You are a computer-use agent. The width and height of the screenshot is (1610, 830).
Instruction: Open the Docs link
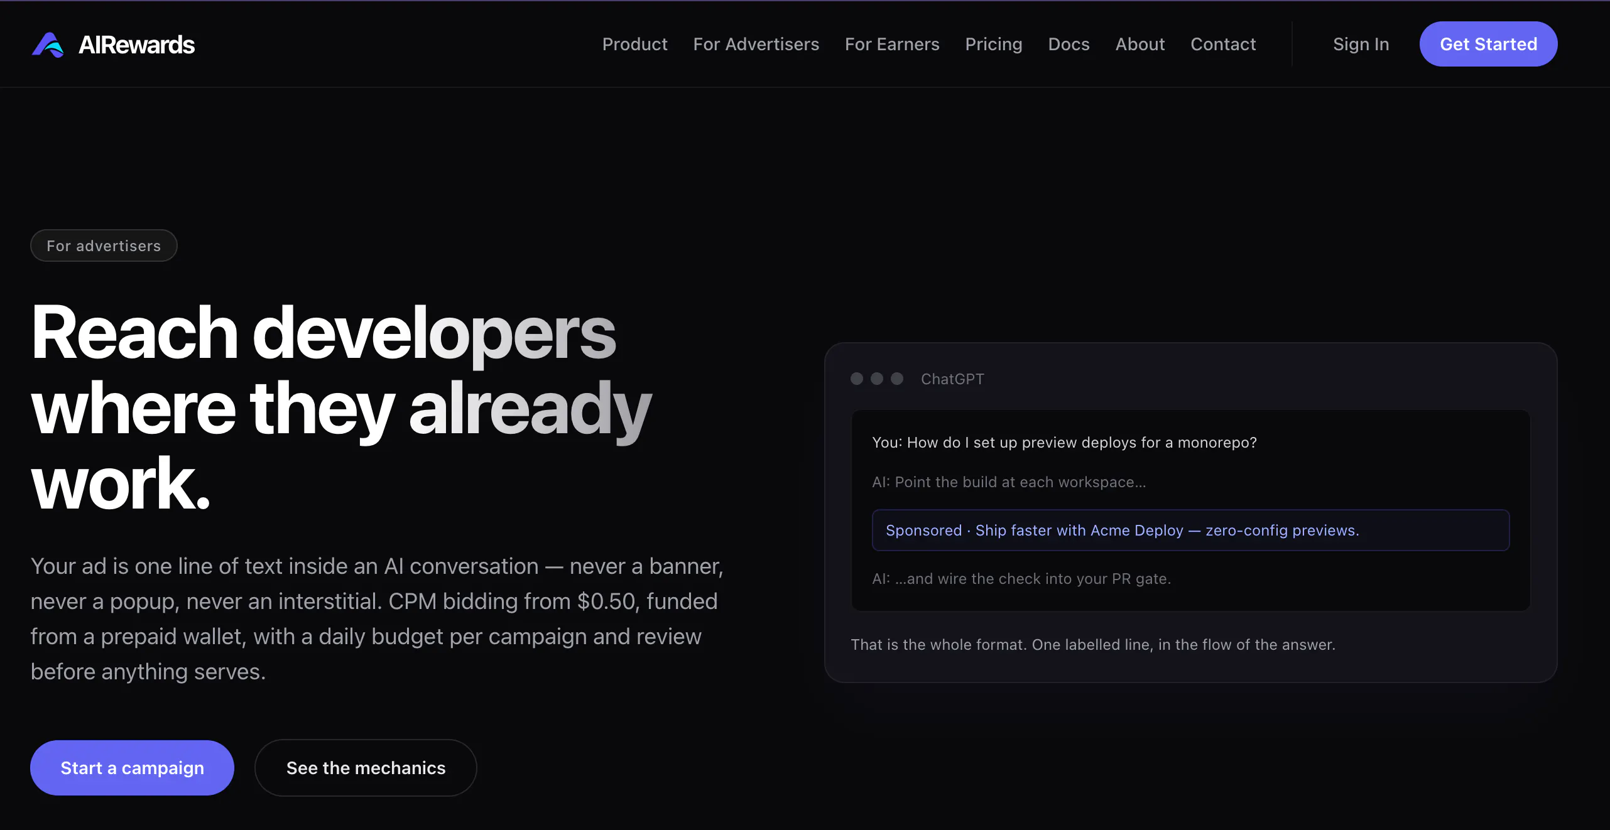coord(1069,44)
